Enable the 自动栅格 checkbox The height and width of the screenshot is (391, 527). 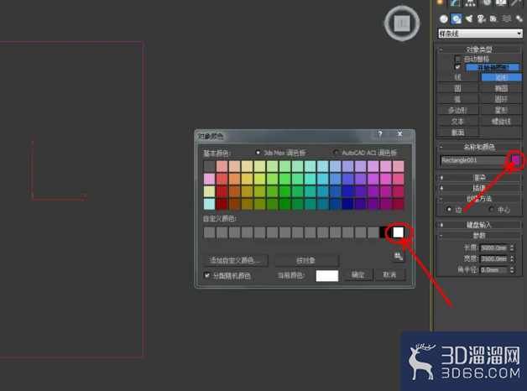coord(457,59)
